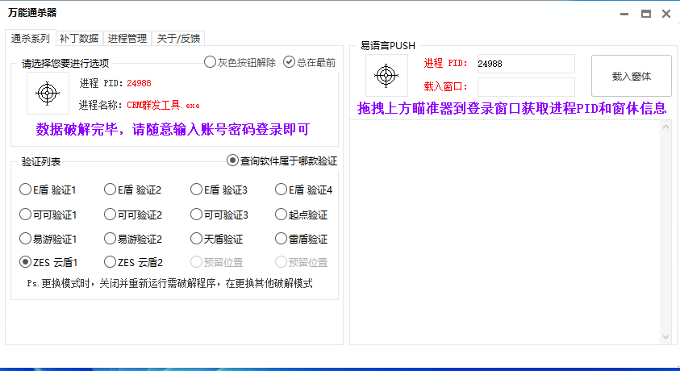
Task: Click the crosshair aimer beside 进程名称
Action: pos(48,94)
